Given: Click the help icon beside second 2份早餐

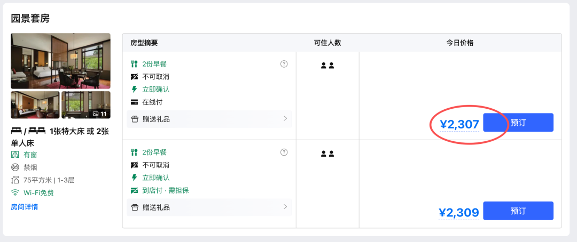Looking at the screenshot, I should [x=284, y=152].
